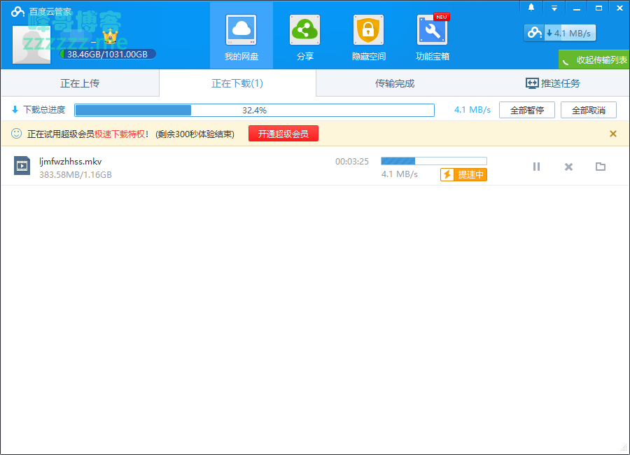Screen dimensions: 630x455
Task: Click the 开通超级会员 red button
Action: [x=283, y=134]
